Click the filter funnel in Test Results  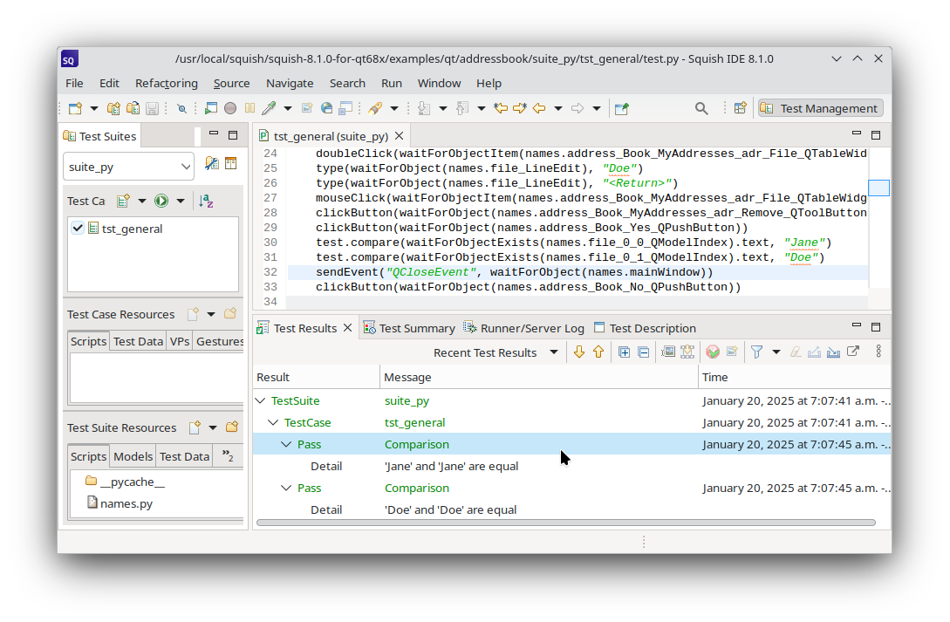pos(756,352)
